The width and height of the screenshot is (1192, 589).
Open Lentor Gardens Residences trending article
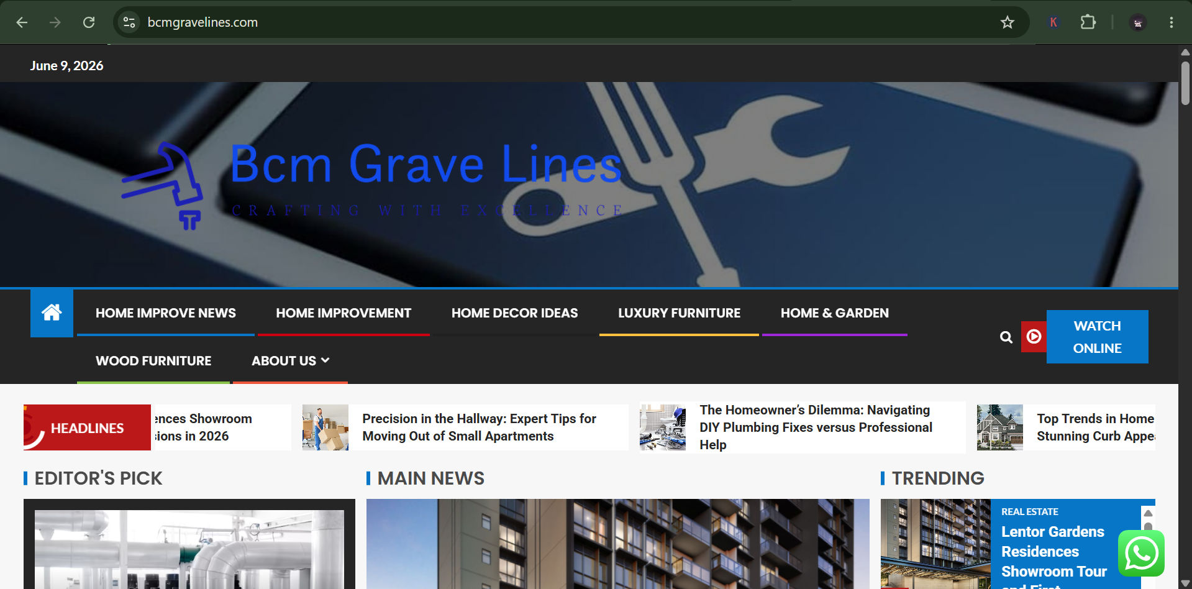[1054, 555]
